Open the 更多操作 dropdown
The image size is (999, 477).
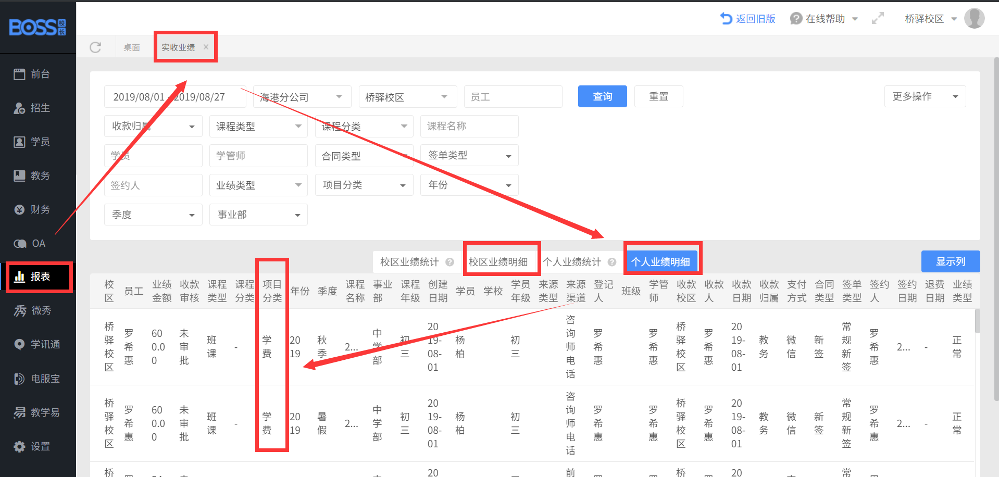925,96
